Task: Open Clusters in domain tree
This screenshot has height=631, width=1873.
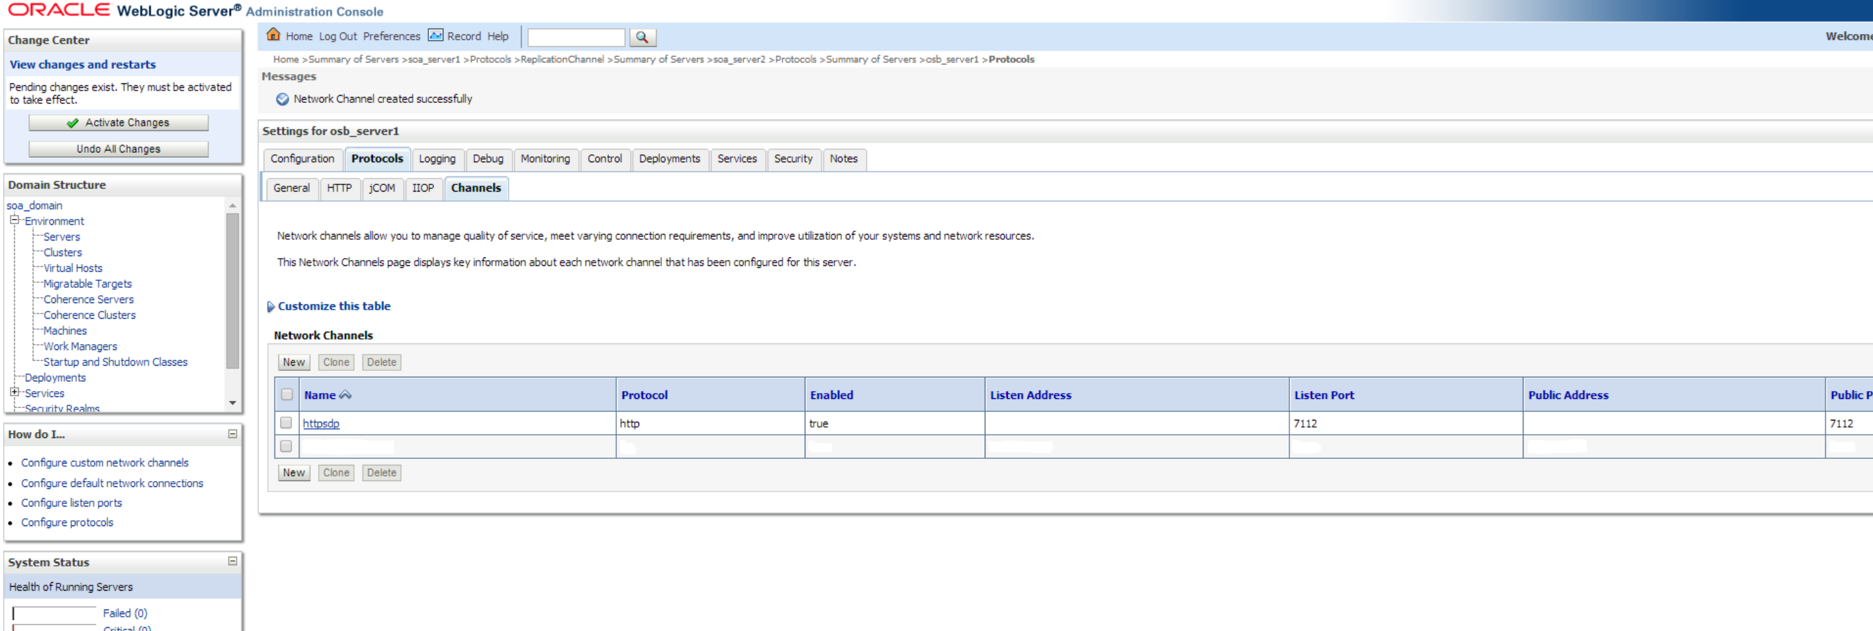Action: tap(63, 252)
